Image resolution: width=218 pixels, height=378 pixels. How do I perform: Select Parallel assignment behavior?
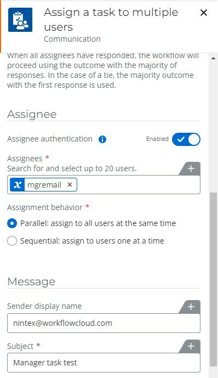12,223
